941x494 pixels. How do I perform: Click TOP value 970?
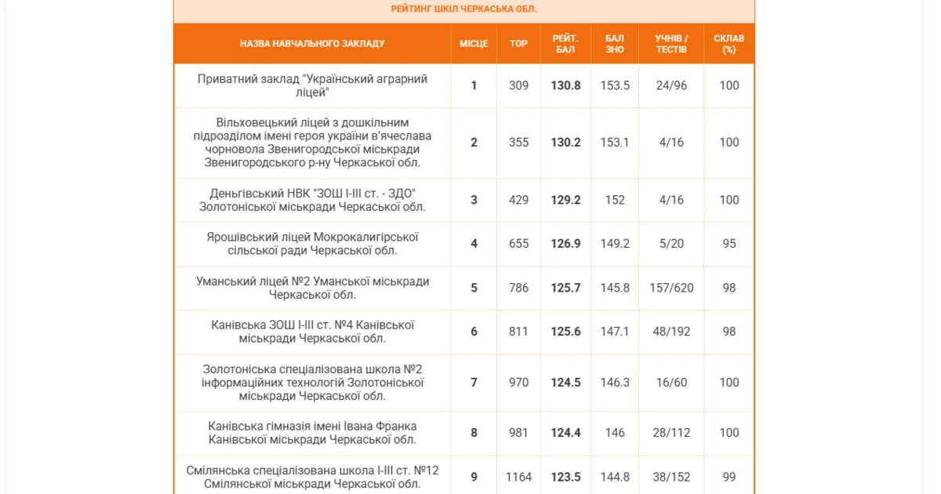[x=518, y=383]
